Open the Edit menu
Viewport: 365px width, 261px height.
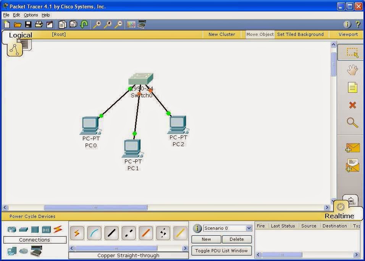(16, 15)
